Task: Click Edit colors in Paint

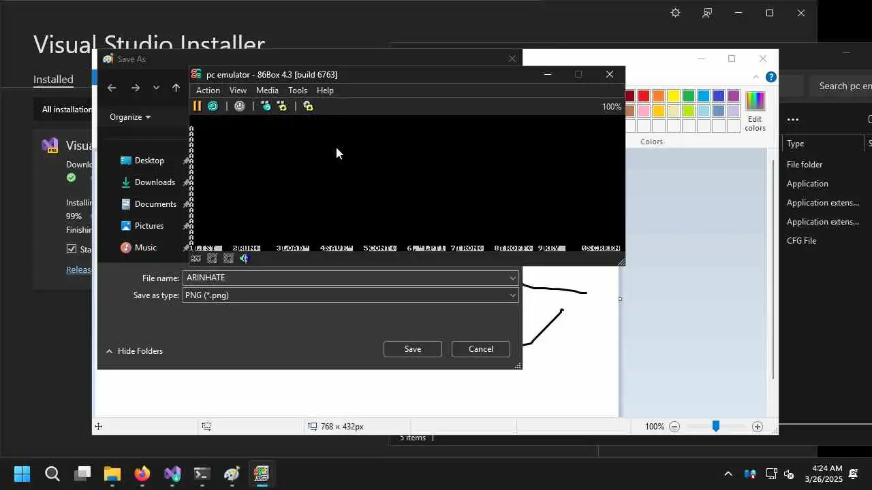Action: pos(755,111)
